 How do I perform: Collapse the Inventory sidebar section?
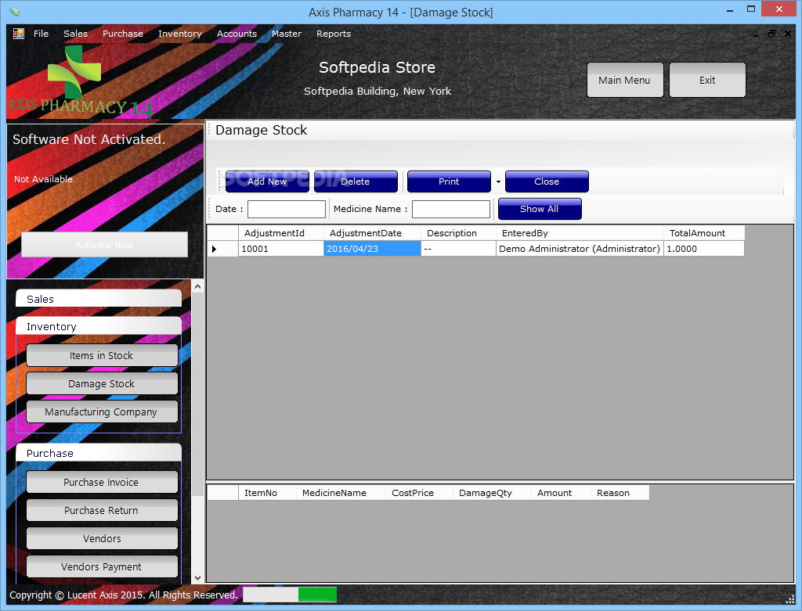point(99,326)
